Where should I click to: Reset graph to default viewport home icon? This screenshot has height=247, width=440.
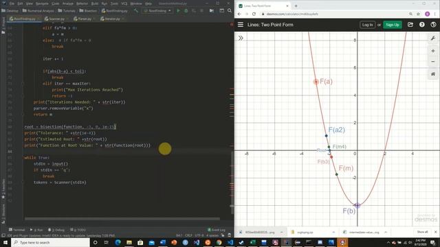(433, 74)
